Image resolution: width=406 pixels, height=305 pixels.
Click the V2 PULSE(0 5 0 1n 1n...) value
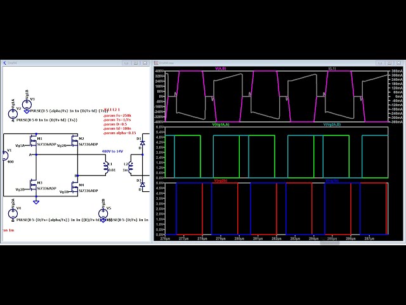pyautogui.click(x=47, y=120)
